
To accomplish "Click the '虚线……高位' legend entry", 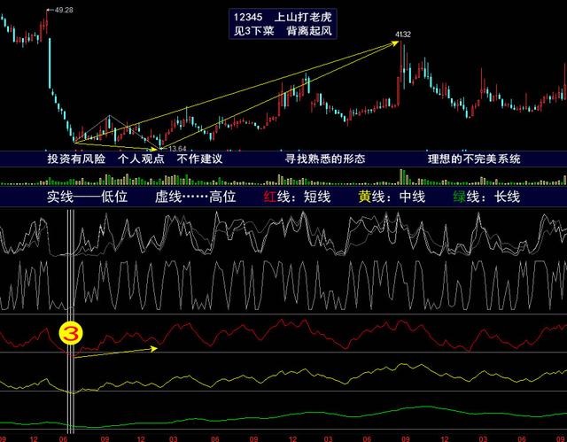I will pyautogui.click(x=195, y=197).
